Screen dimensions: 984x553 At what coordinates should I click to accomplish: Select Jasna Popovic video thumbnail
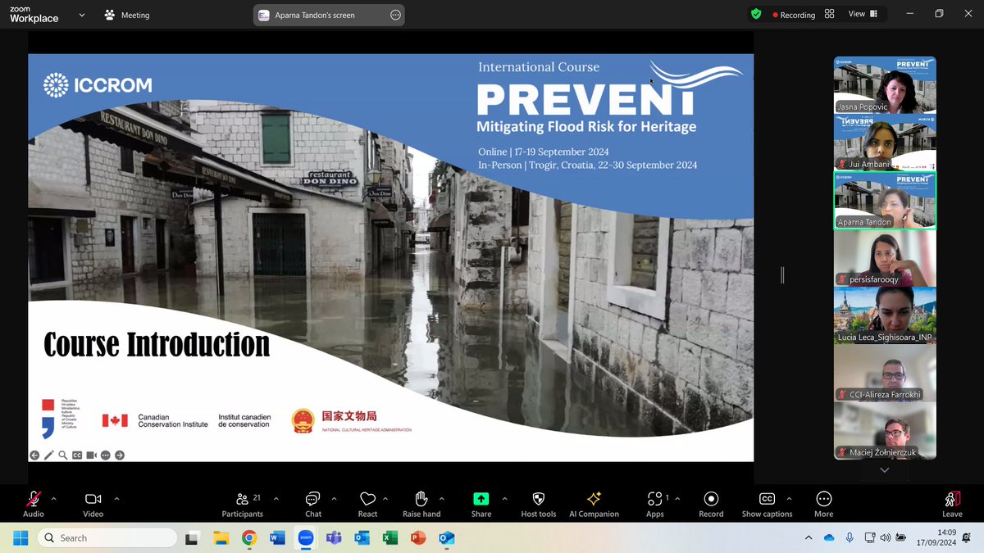point(885,85)
